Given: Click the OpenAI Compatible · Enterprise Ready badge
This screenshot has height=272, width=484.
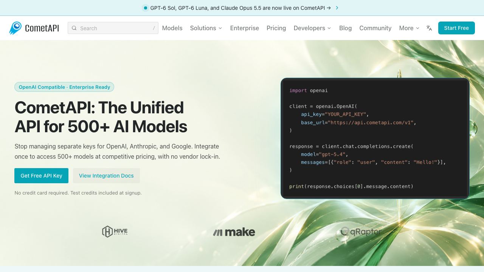Looking at the screenshot, I should point(64,87).
